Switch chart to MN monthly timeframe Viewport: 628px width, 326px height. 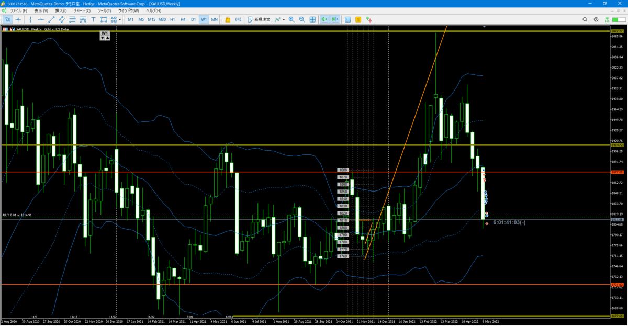214,19
